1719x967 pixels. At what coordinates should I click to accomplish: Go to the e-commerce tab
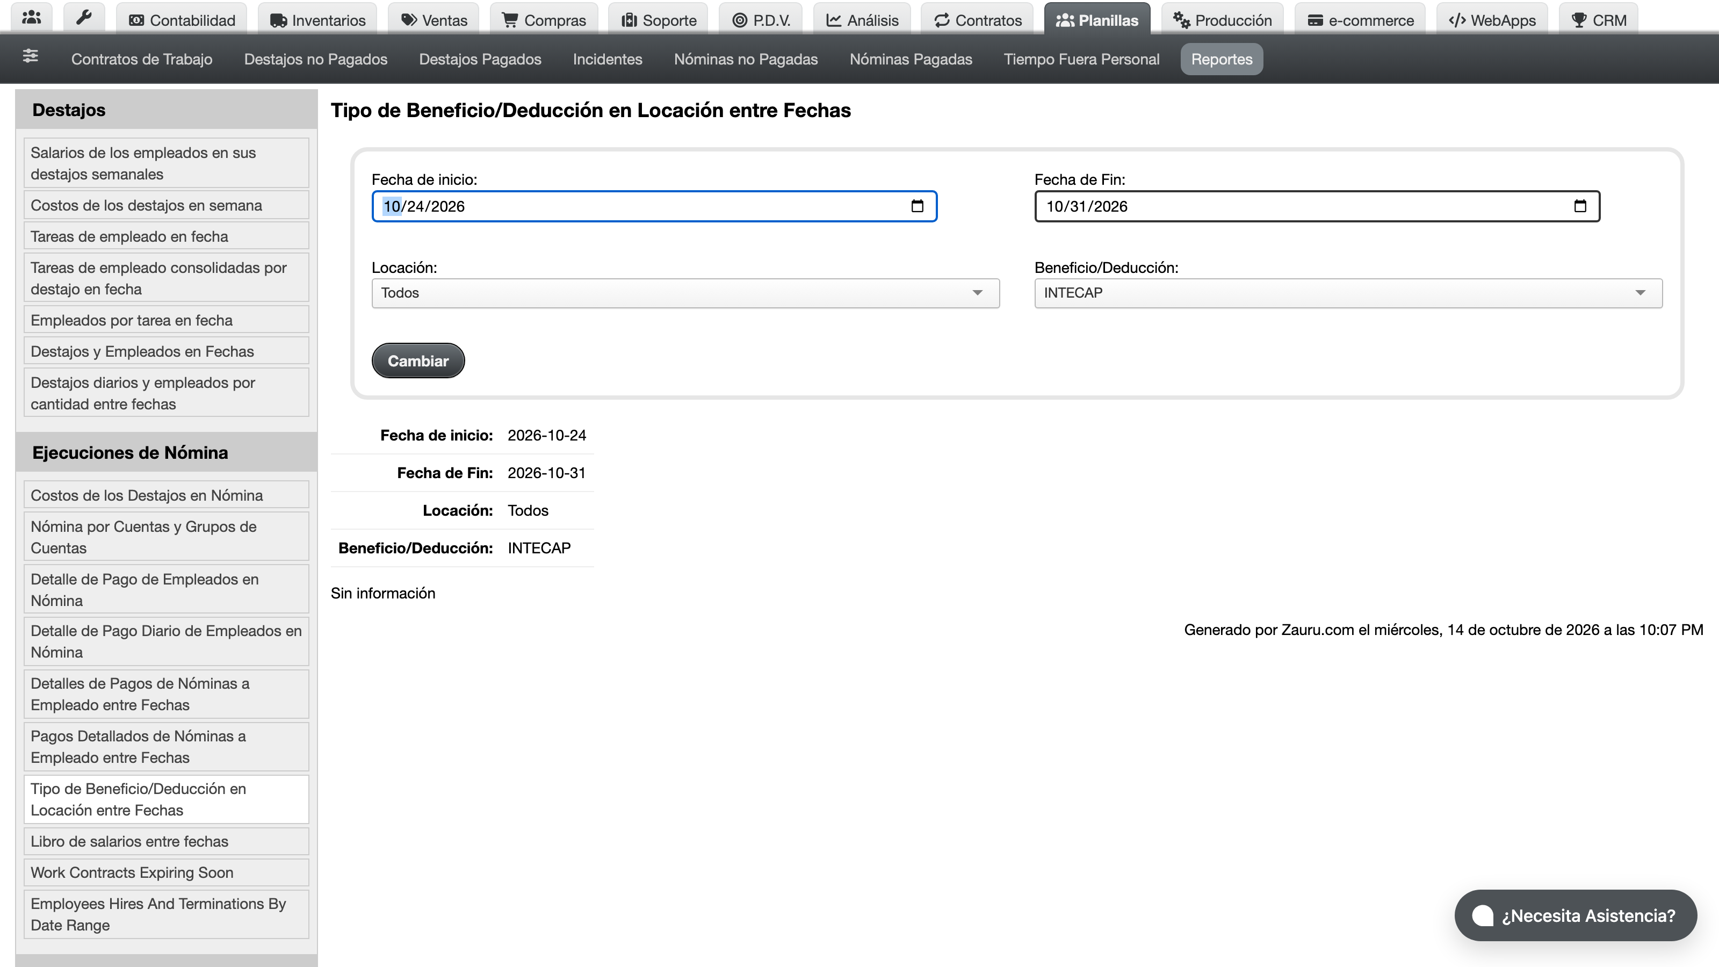click(x=1360, y=20)
